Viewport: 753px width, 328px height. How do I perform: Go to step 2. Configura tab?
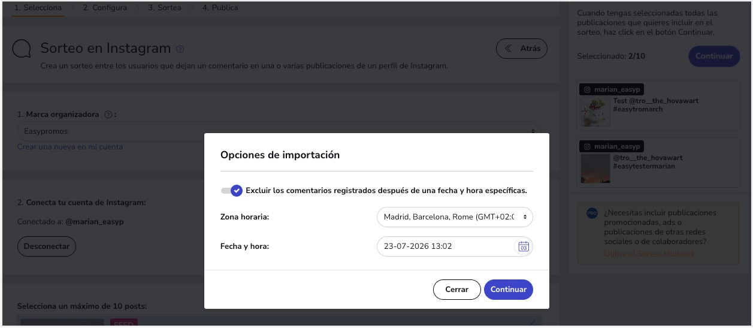(x=105, y=8)
